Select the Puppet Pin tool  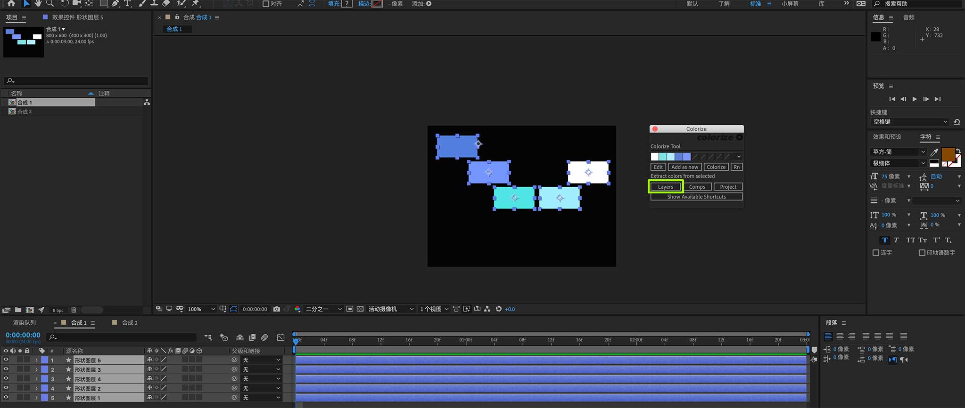[196, 3]
